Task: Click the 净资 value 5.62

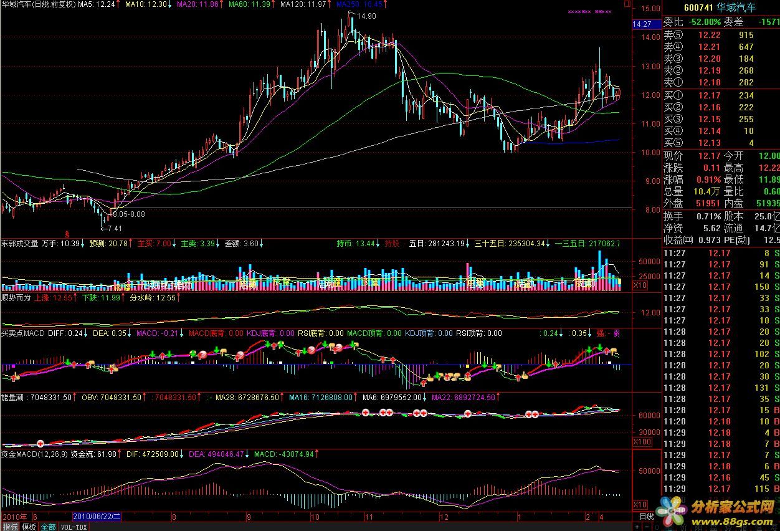Action: (x=711, y=228)
